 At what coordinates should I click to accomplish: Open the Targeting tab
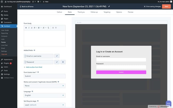point(107,12)
